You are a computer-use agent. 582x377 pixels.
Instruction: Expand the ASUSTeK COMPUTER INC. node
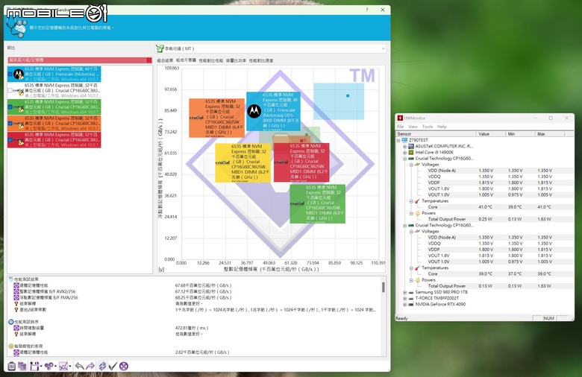[x=404, y=147]
